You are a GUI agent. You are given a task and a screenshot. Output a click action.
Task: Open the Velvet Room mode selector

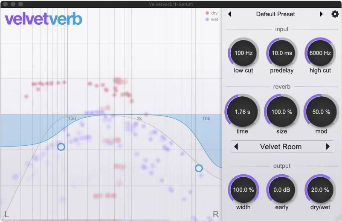coord(281,147)
